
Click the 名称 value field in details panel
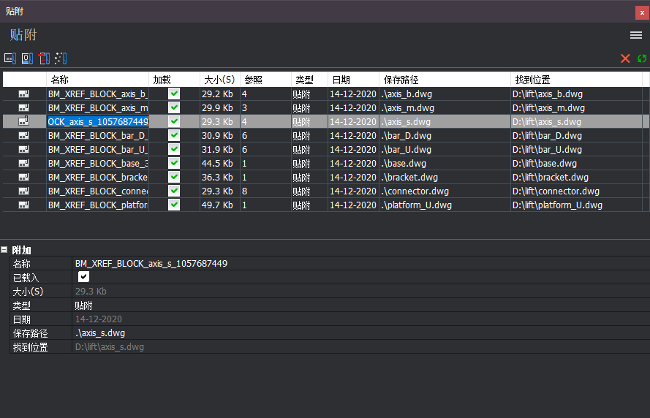pyautogui.click(x=358, y=264)
